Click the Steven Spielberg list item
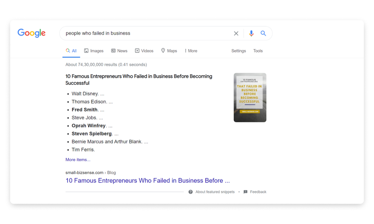374x224 pixels. click(x=95, y=134)
